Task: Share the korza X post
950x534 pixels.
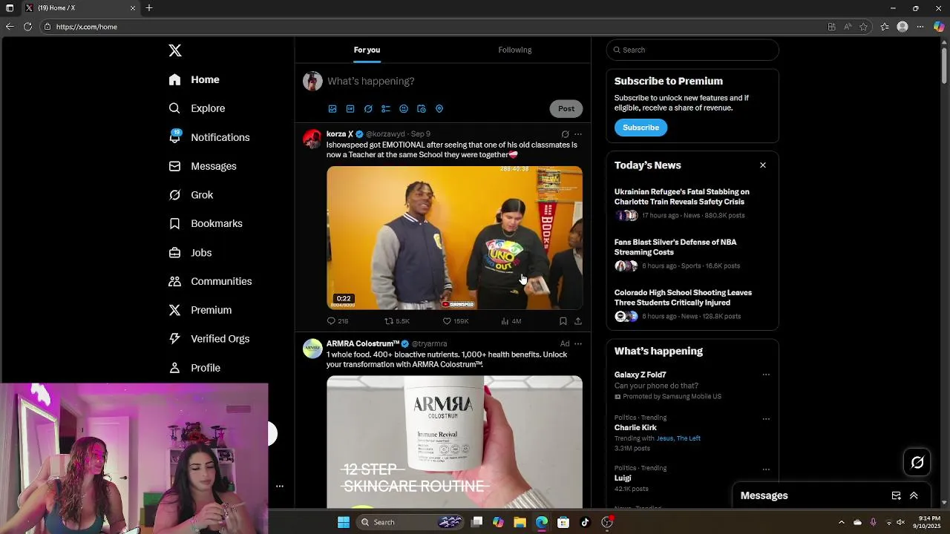Action: (578, 321)
